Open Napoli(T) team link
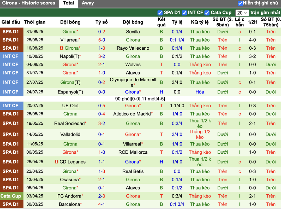 [70, 56]
